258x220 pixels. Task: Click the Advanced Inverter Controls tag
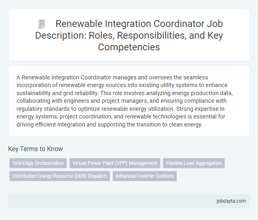click(x=145, y=176)
